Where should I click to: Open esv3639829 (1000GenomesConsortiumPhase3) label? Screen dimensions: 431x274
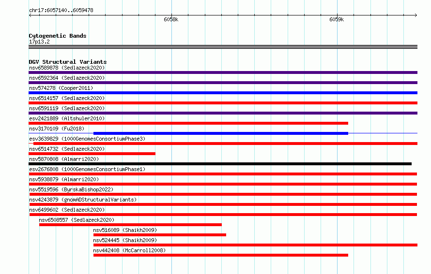coord(87,139)
